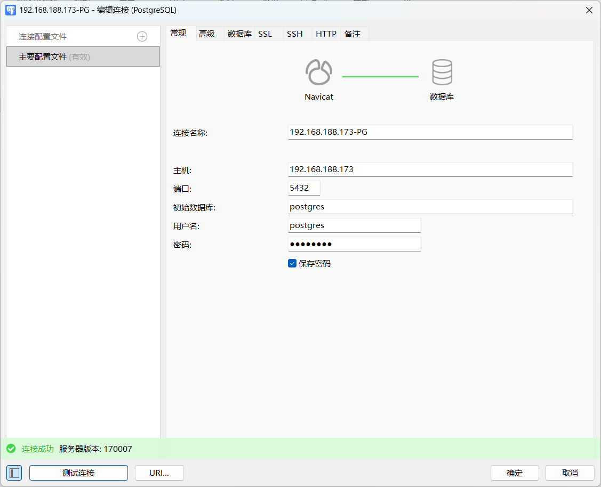This screenshot has width=601, height=487.
Task: Select 主要配置文件 in the profile list
Action: coord(83,56)
